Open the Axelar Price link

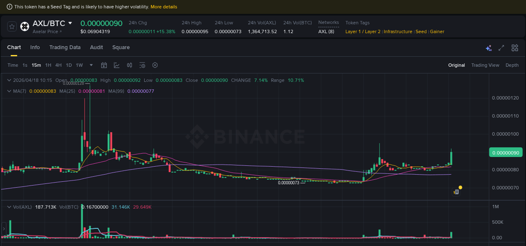47,31
